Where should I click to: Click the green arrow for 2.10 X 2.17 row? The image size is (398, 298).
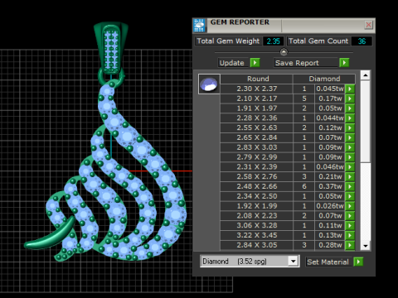[x=350, y=99]
